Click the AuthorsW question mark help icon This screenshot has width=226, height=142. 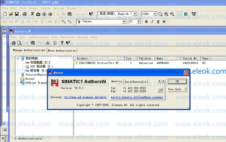(62, 43)
